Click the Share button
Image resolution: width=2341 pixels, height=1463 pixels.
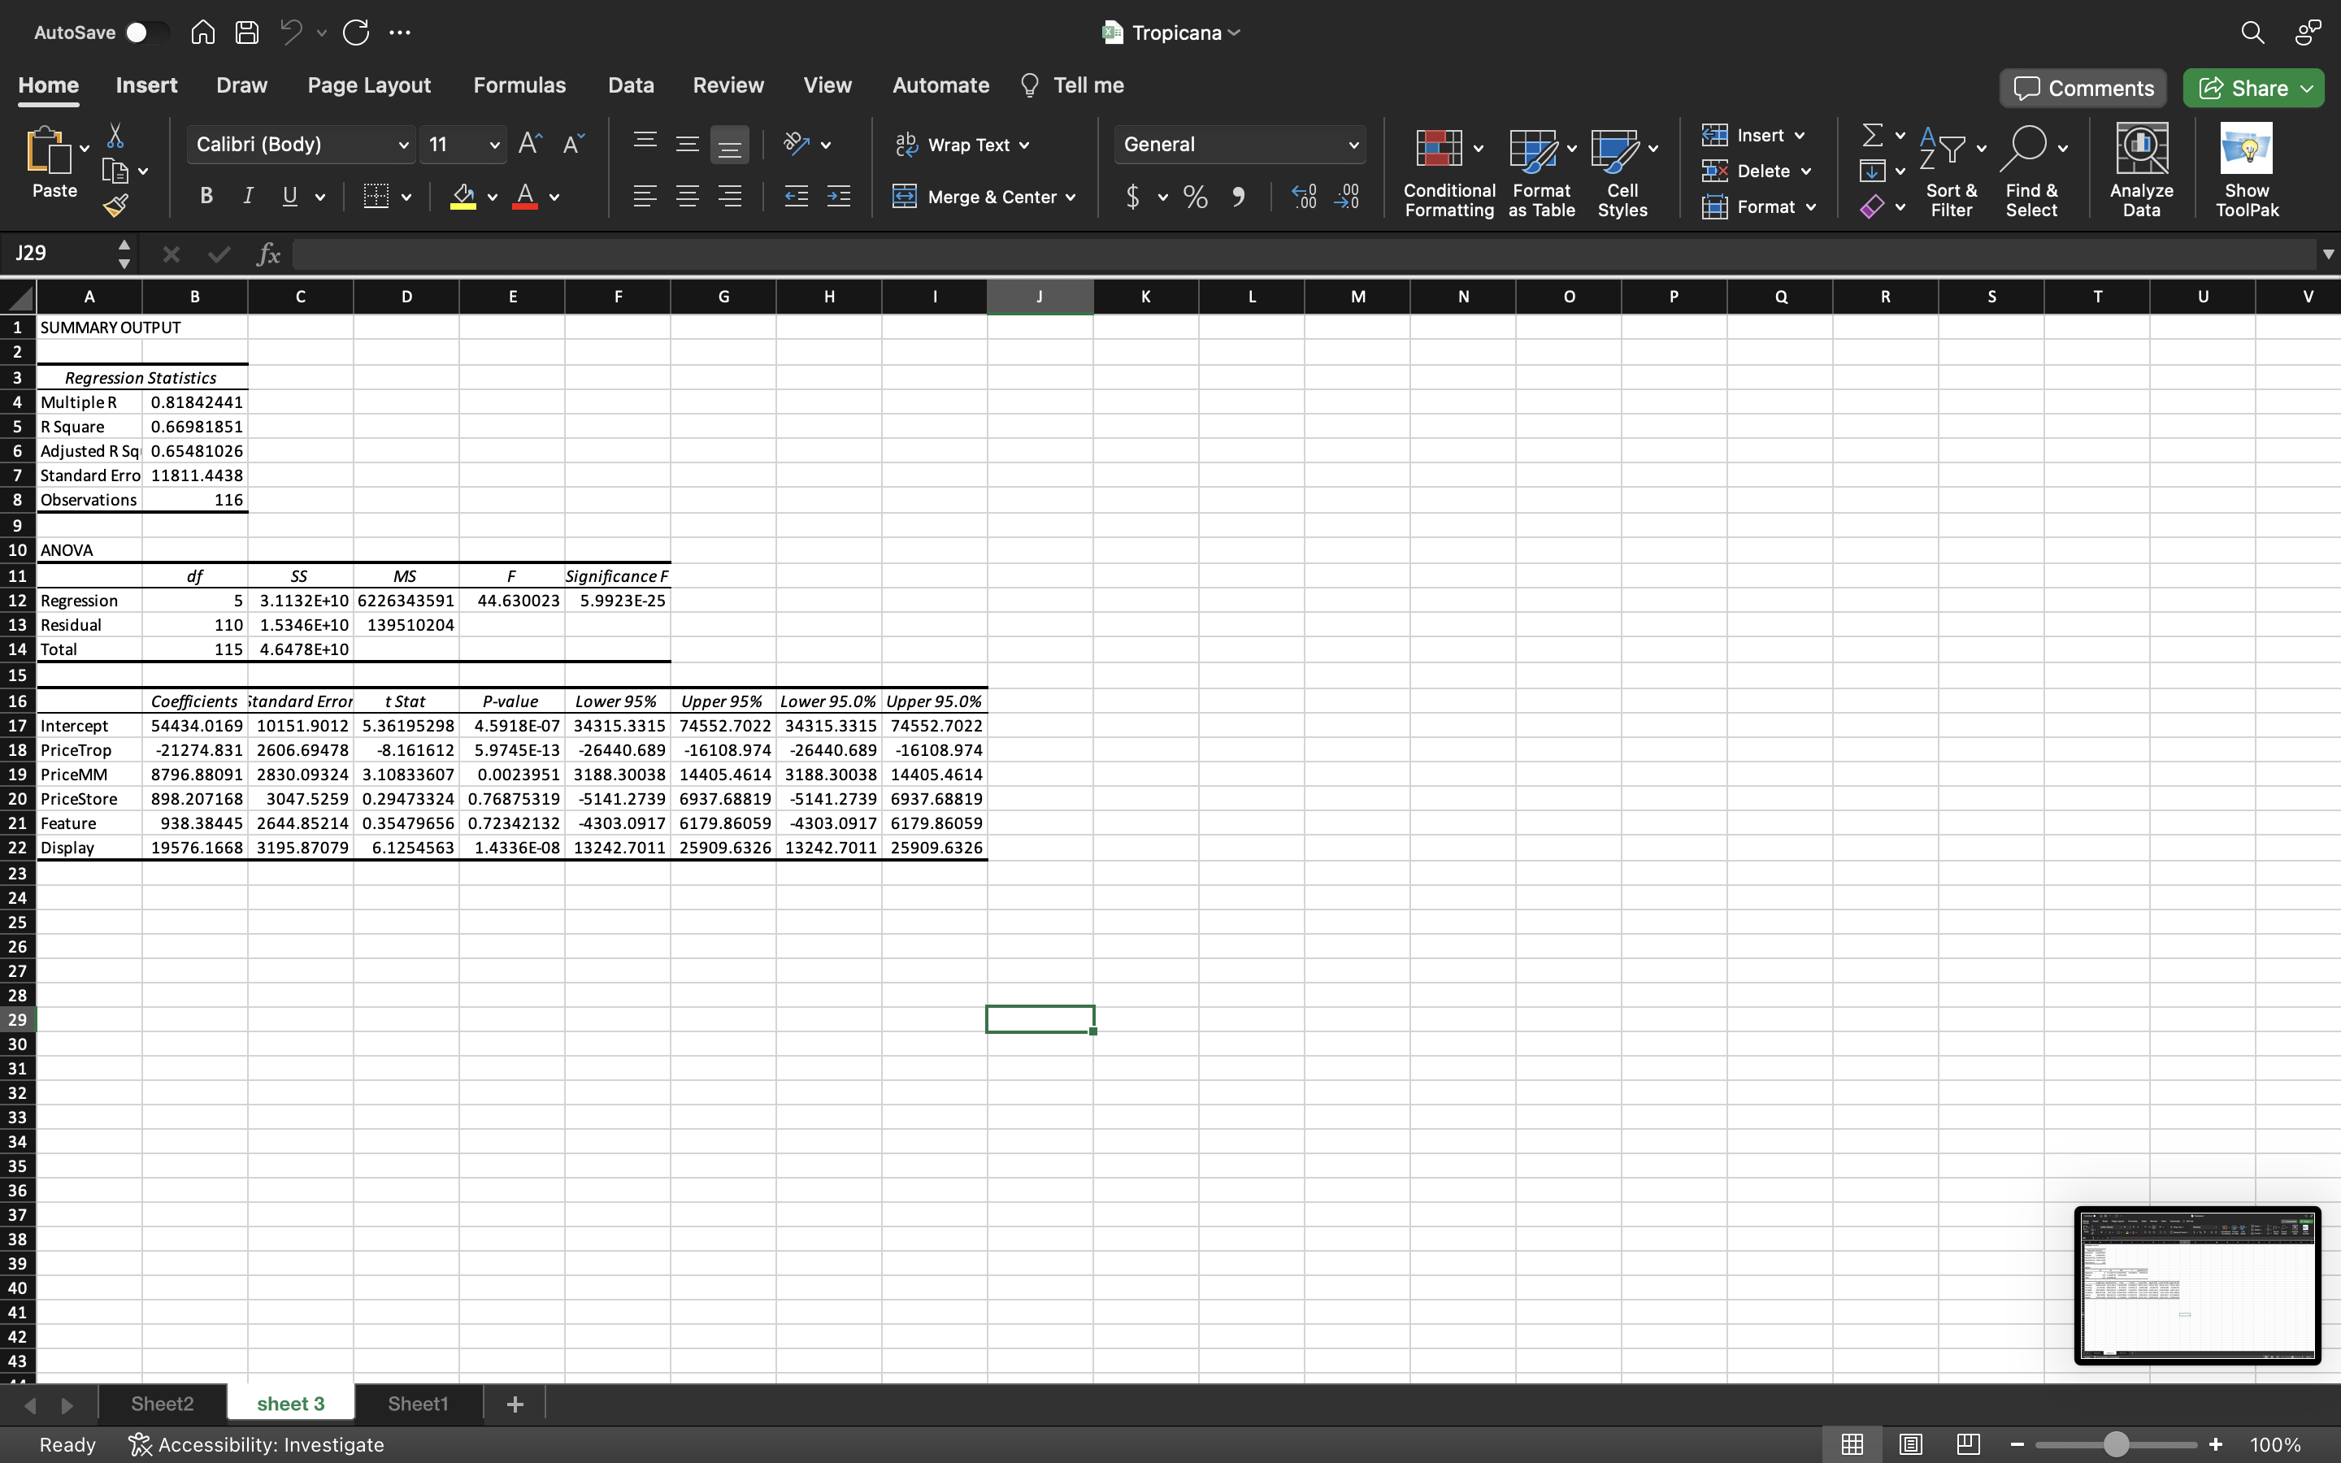(x=2252, y=87)
